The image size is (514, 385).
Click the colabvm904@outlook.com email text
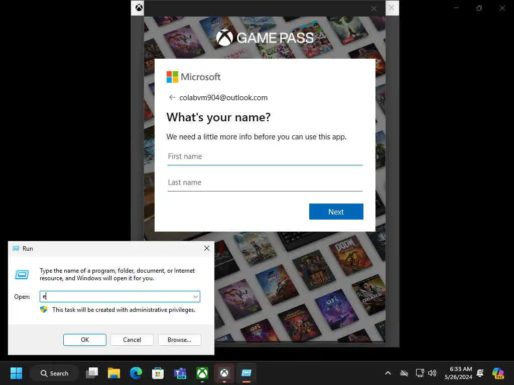click(x=223, y=98)
